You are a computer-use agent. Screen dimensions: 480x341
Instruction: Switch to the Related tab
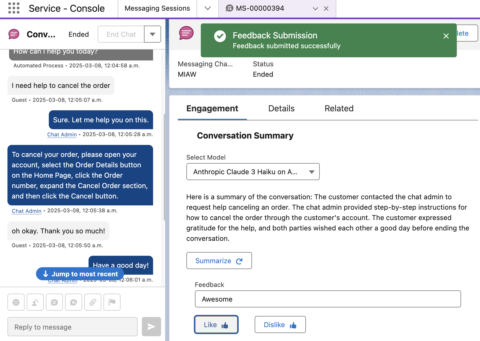pos(339,108)
